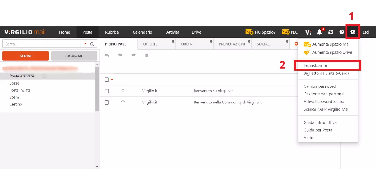Open the PEC mail link
This screenshot has height=169, width=376.
coord(290,32)
